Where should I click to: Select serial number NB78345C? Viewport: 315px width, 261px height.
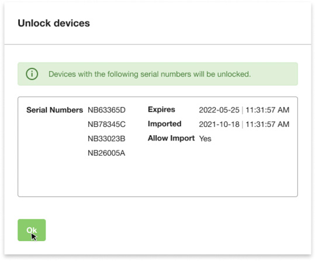point(107,125)
